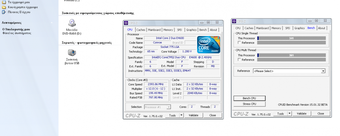
Task: Click the Intel Core 2 Duo logo
Action: [x=209, y=44]
